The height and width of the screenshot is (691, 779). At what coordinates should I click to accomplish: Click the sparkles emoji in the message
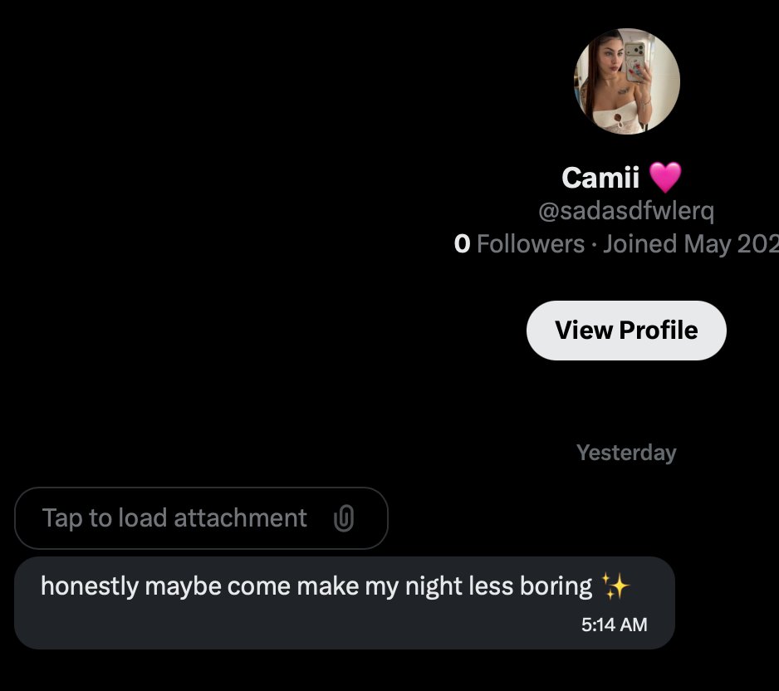click(x=615, y=586)
